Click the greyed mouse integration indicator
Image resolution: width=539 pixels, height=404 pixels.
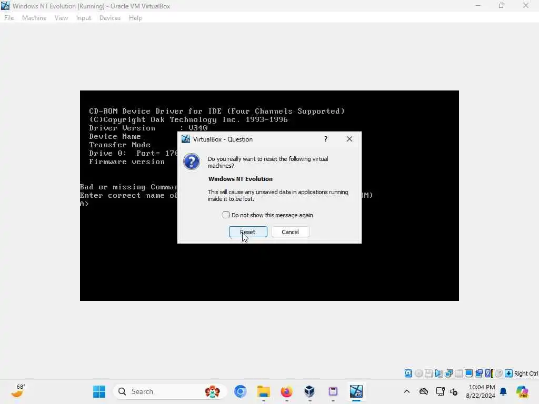pyautogui.click(x=499, y=373)
